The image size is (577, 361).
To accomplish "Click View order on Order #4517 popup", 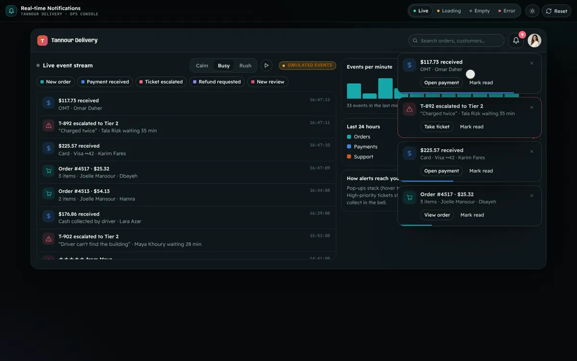I will click(x=437, y=215).
